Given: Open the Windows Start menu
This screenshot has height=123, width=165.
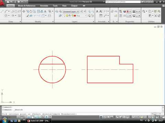Looking at the screenshot, I should click(x=5, y=121).
